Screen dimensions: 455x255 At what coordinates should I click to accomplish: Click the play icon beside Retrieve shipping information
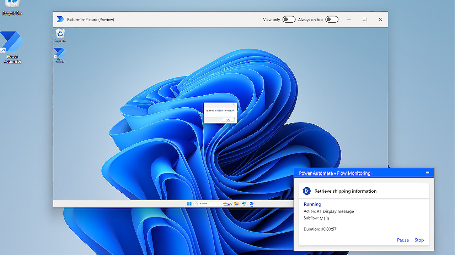tap(306, 191)
